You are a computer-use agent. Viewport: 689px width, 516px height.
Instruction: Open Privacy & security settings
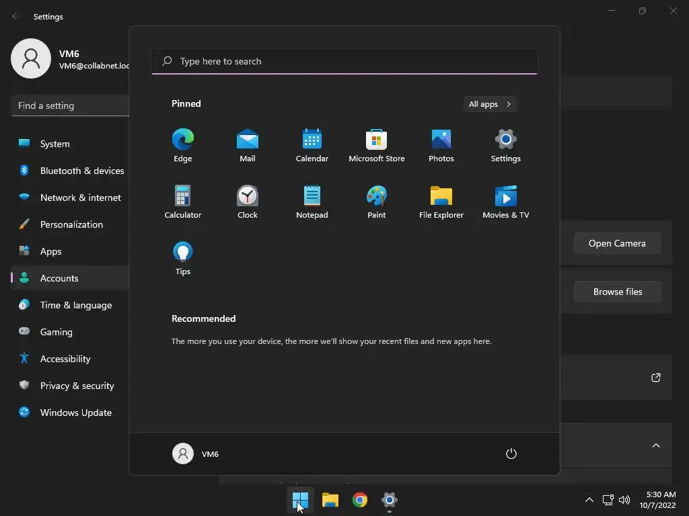[70, 386]
